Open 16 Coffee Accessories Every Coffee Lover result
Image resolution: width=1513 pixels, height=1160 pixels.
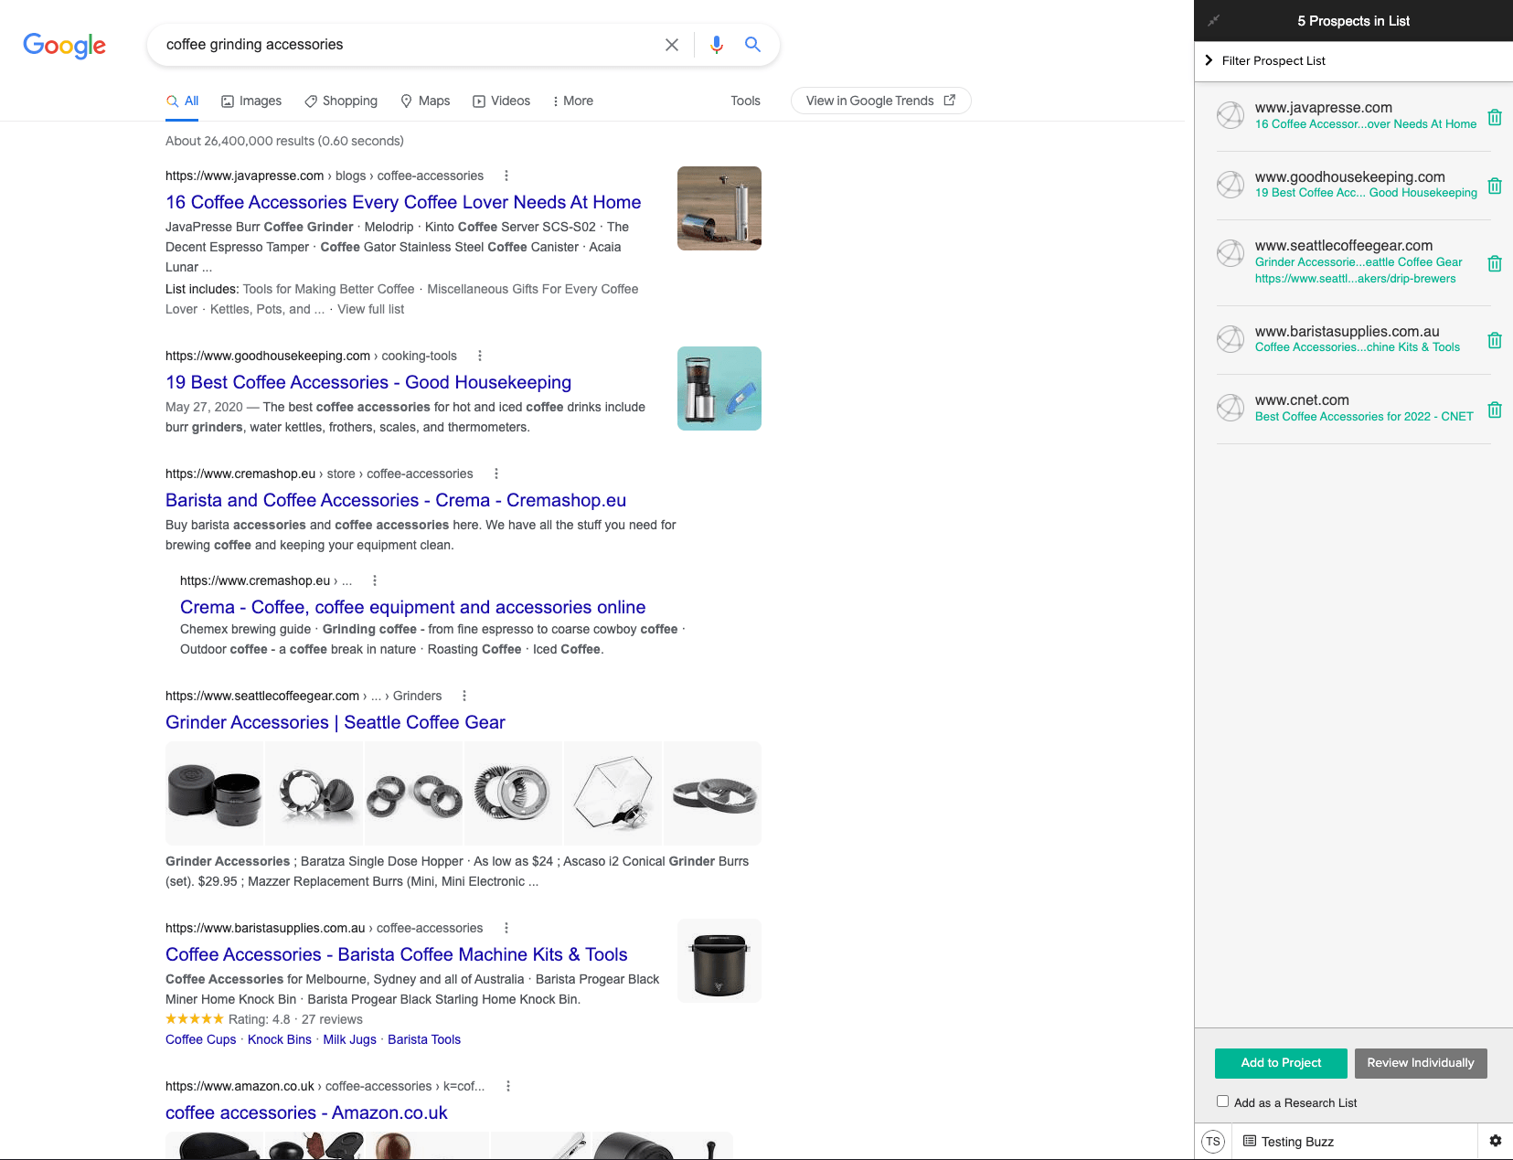coord(403,202)
